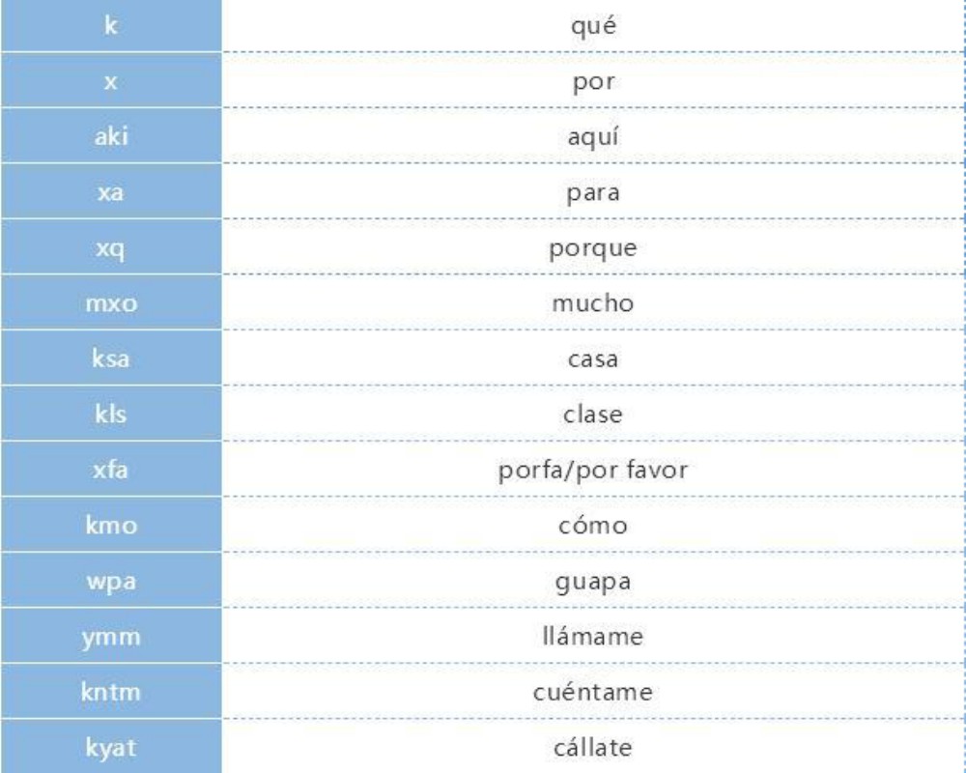Screen dimensions: 966x773
Task: Select the 'ksa' abbreviation cell
Action: 110,359
